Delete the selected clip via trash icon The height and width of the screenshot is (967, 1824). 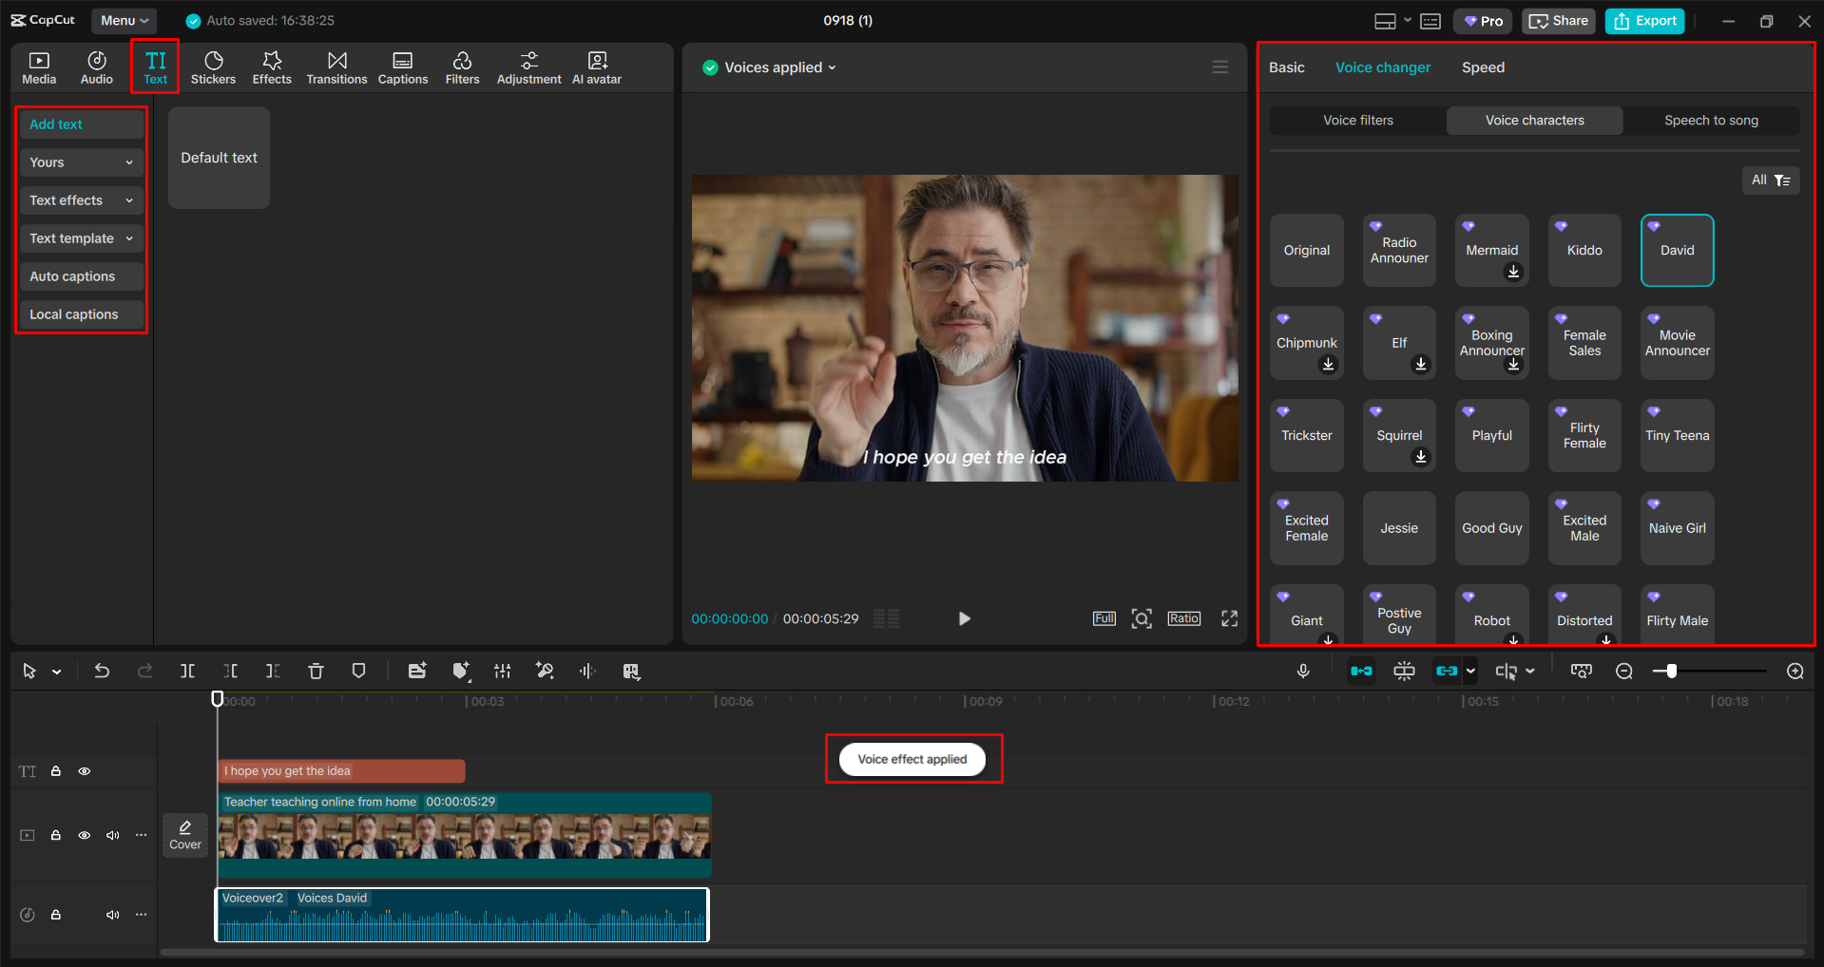(x=316, y=671)
